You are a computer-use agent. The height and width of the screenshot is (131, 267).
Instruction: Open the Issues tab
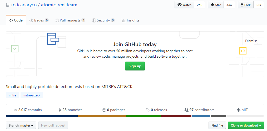(x=39, y=20)
